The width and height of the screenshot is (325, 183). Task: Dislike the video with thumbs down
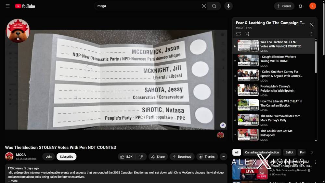pos(141,157)
